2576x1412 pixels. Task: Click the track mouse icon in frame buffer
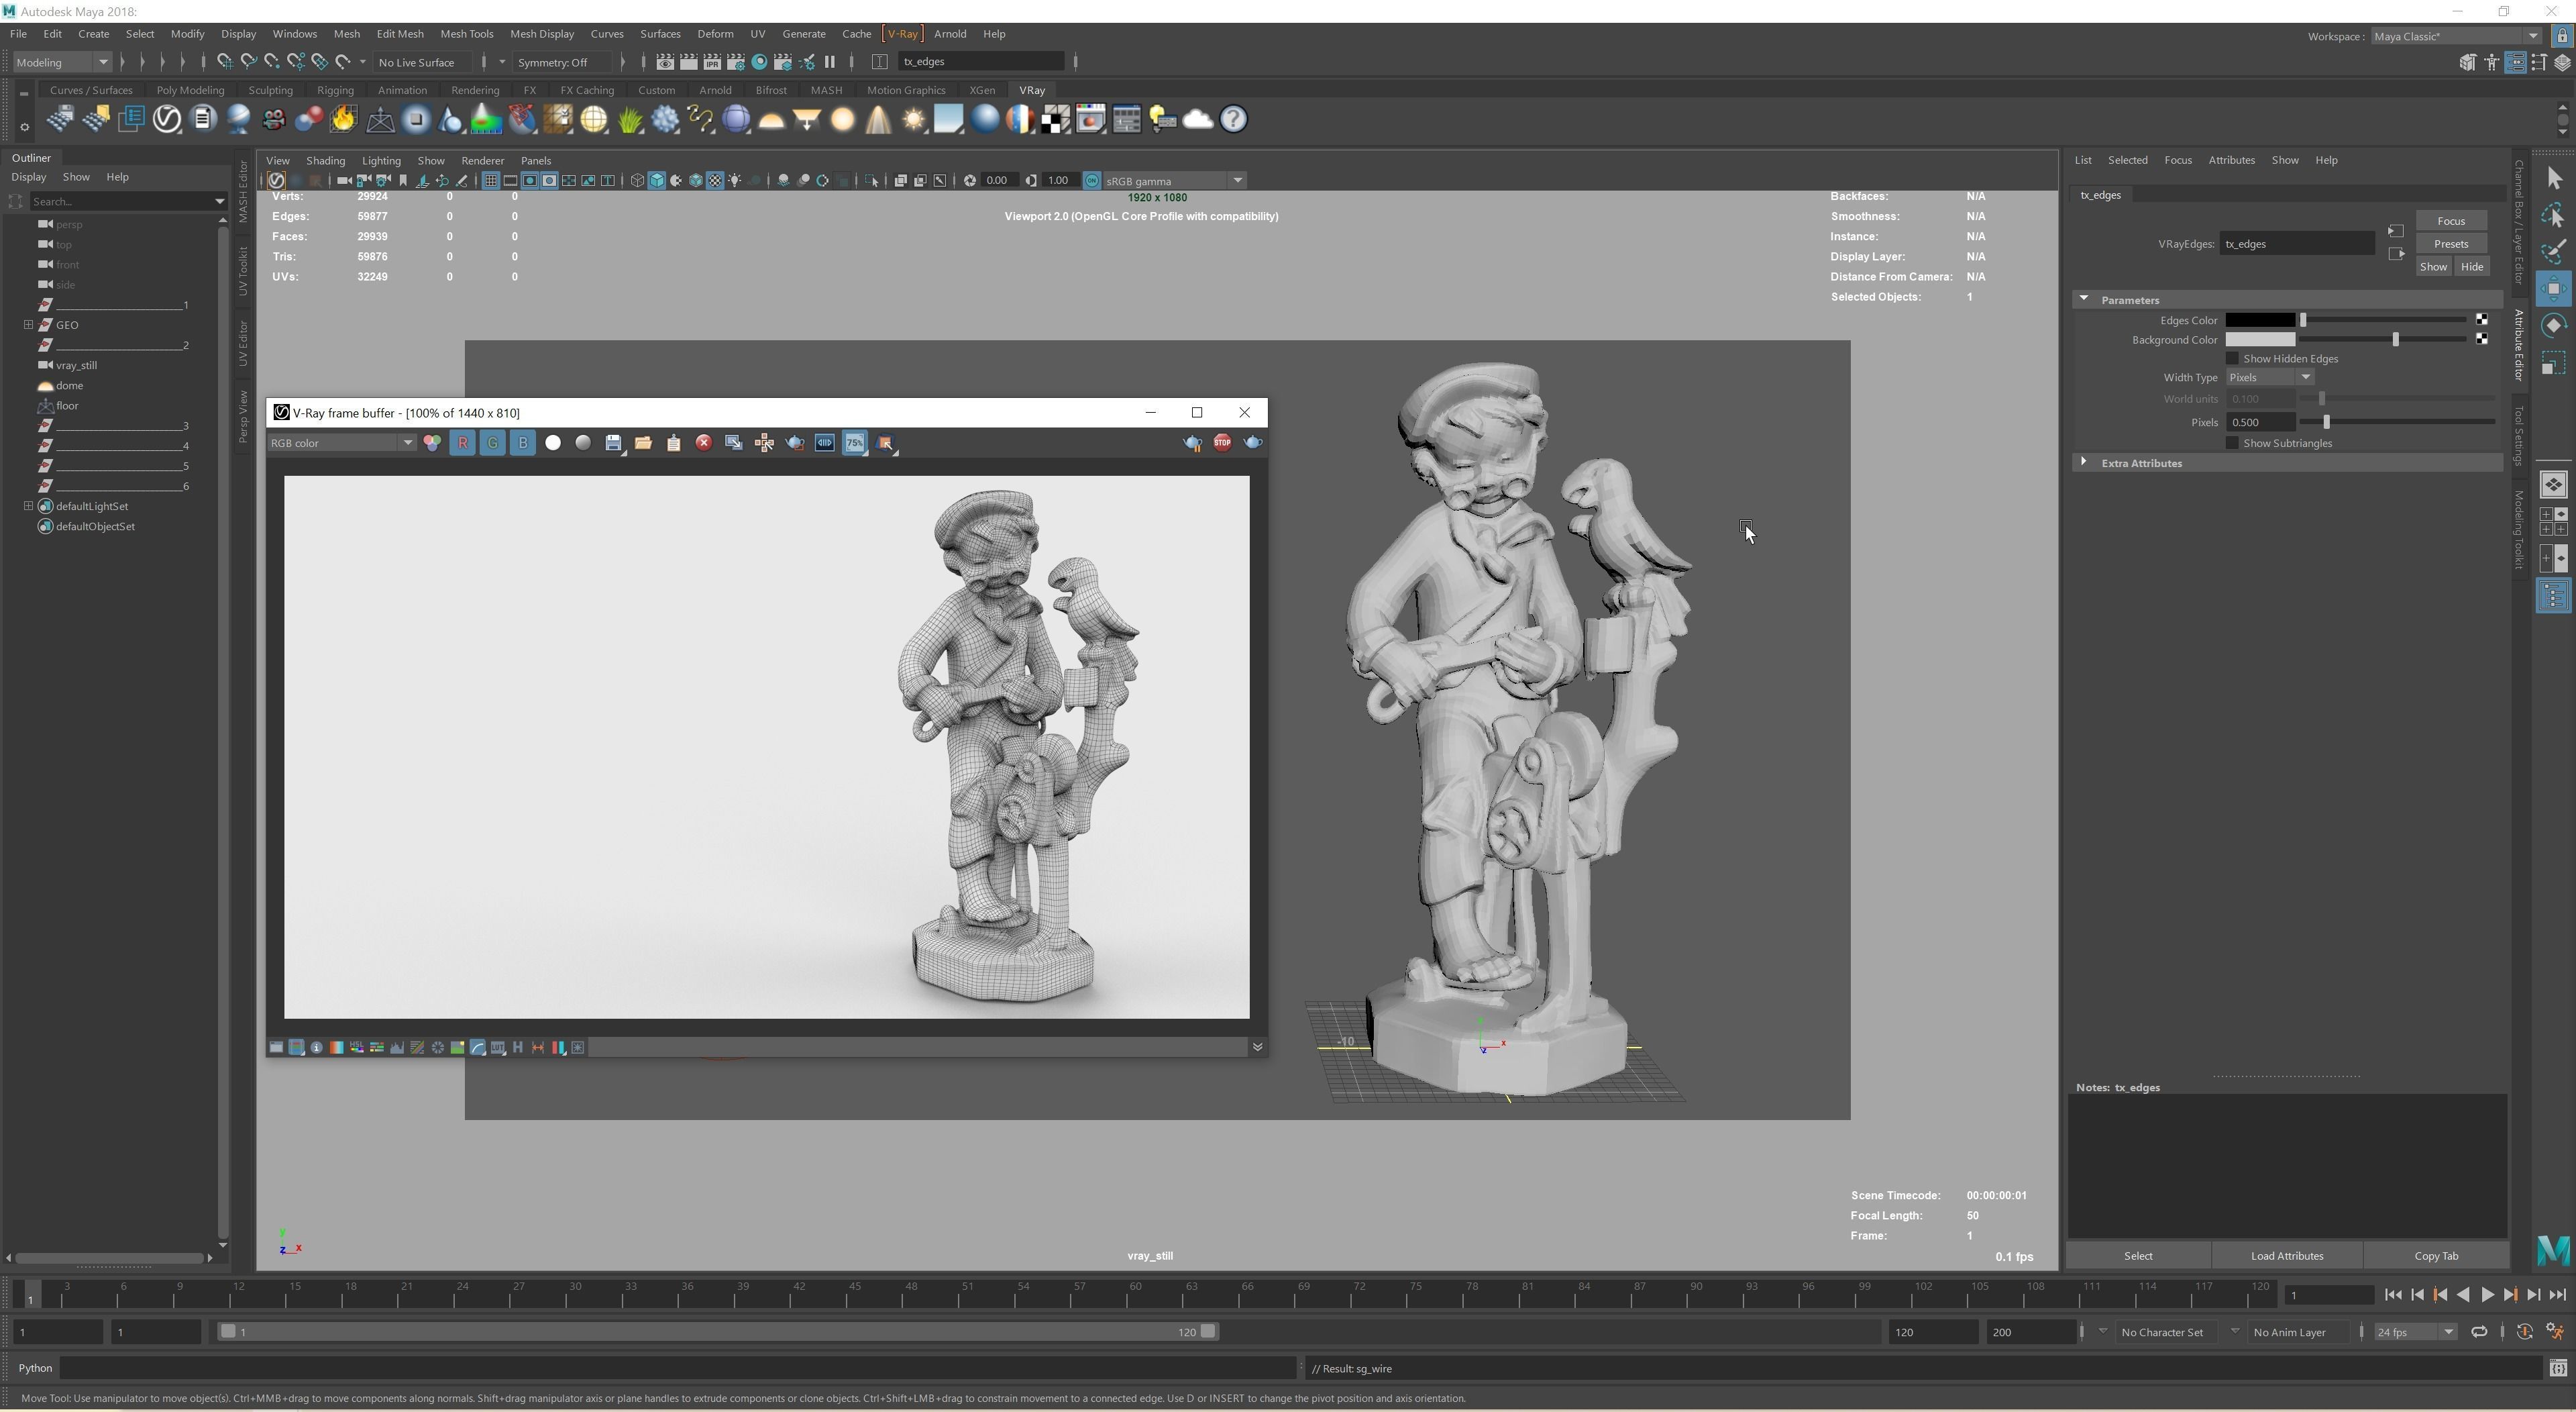764,444
